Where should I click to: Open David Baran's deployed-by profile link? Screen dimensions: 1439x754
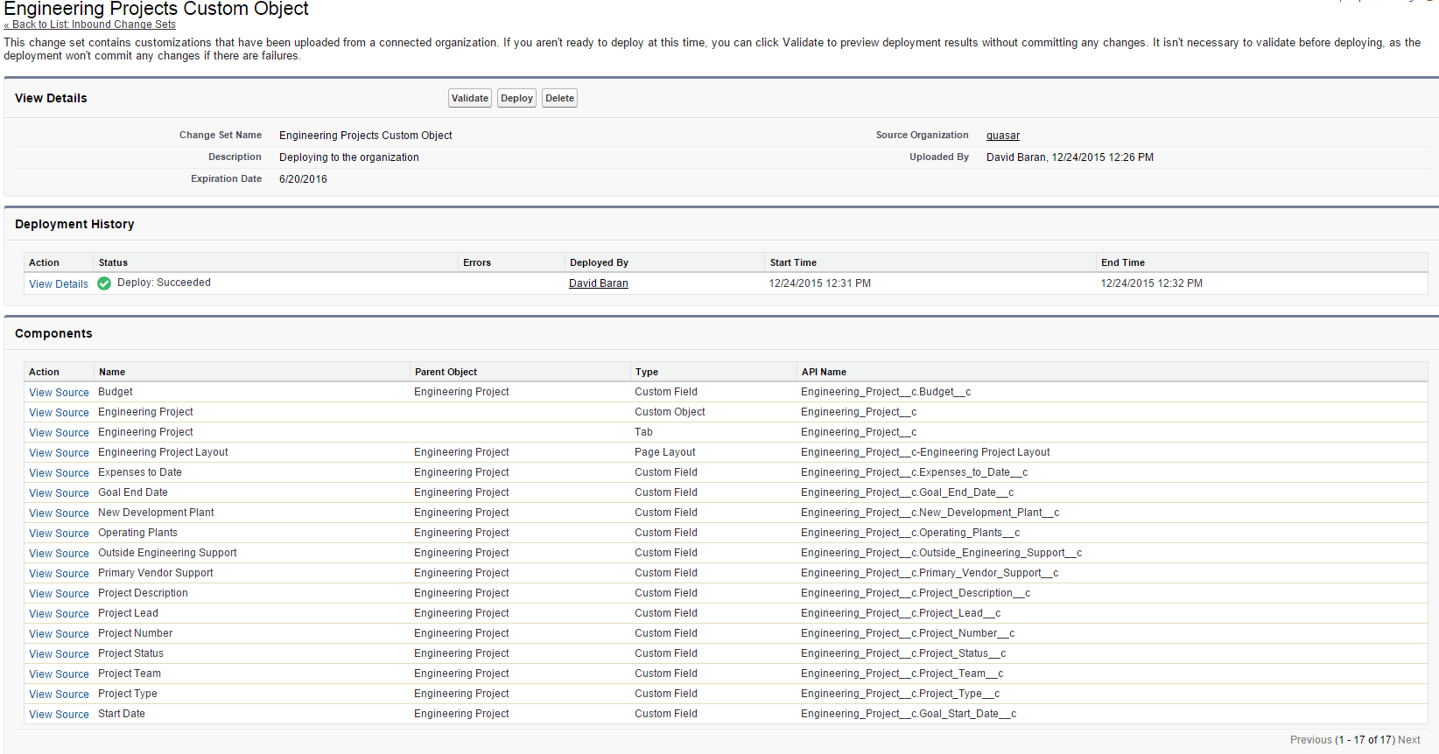[598, 283]
